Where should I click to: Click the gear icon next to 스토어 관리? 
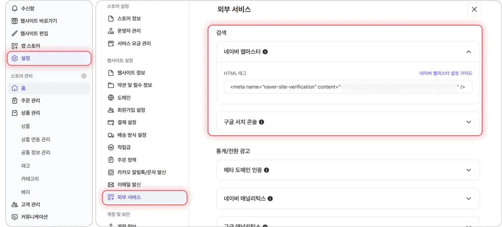point(84,76)
